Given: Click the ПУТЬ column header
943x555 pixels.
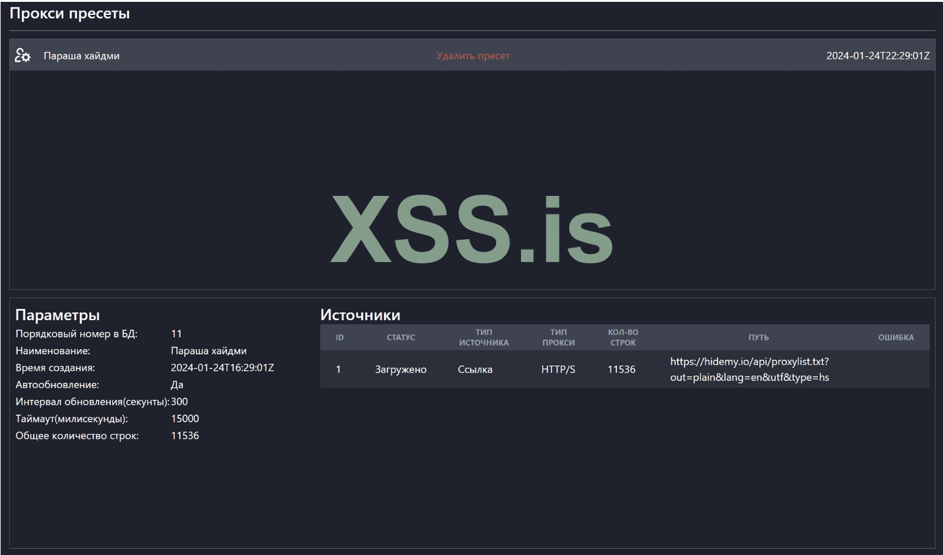Looking at the screenshot, I should (x=759, y=337).
